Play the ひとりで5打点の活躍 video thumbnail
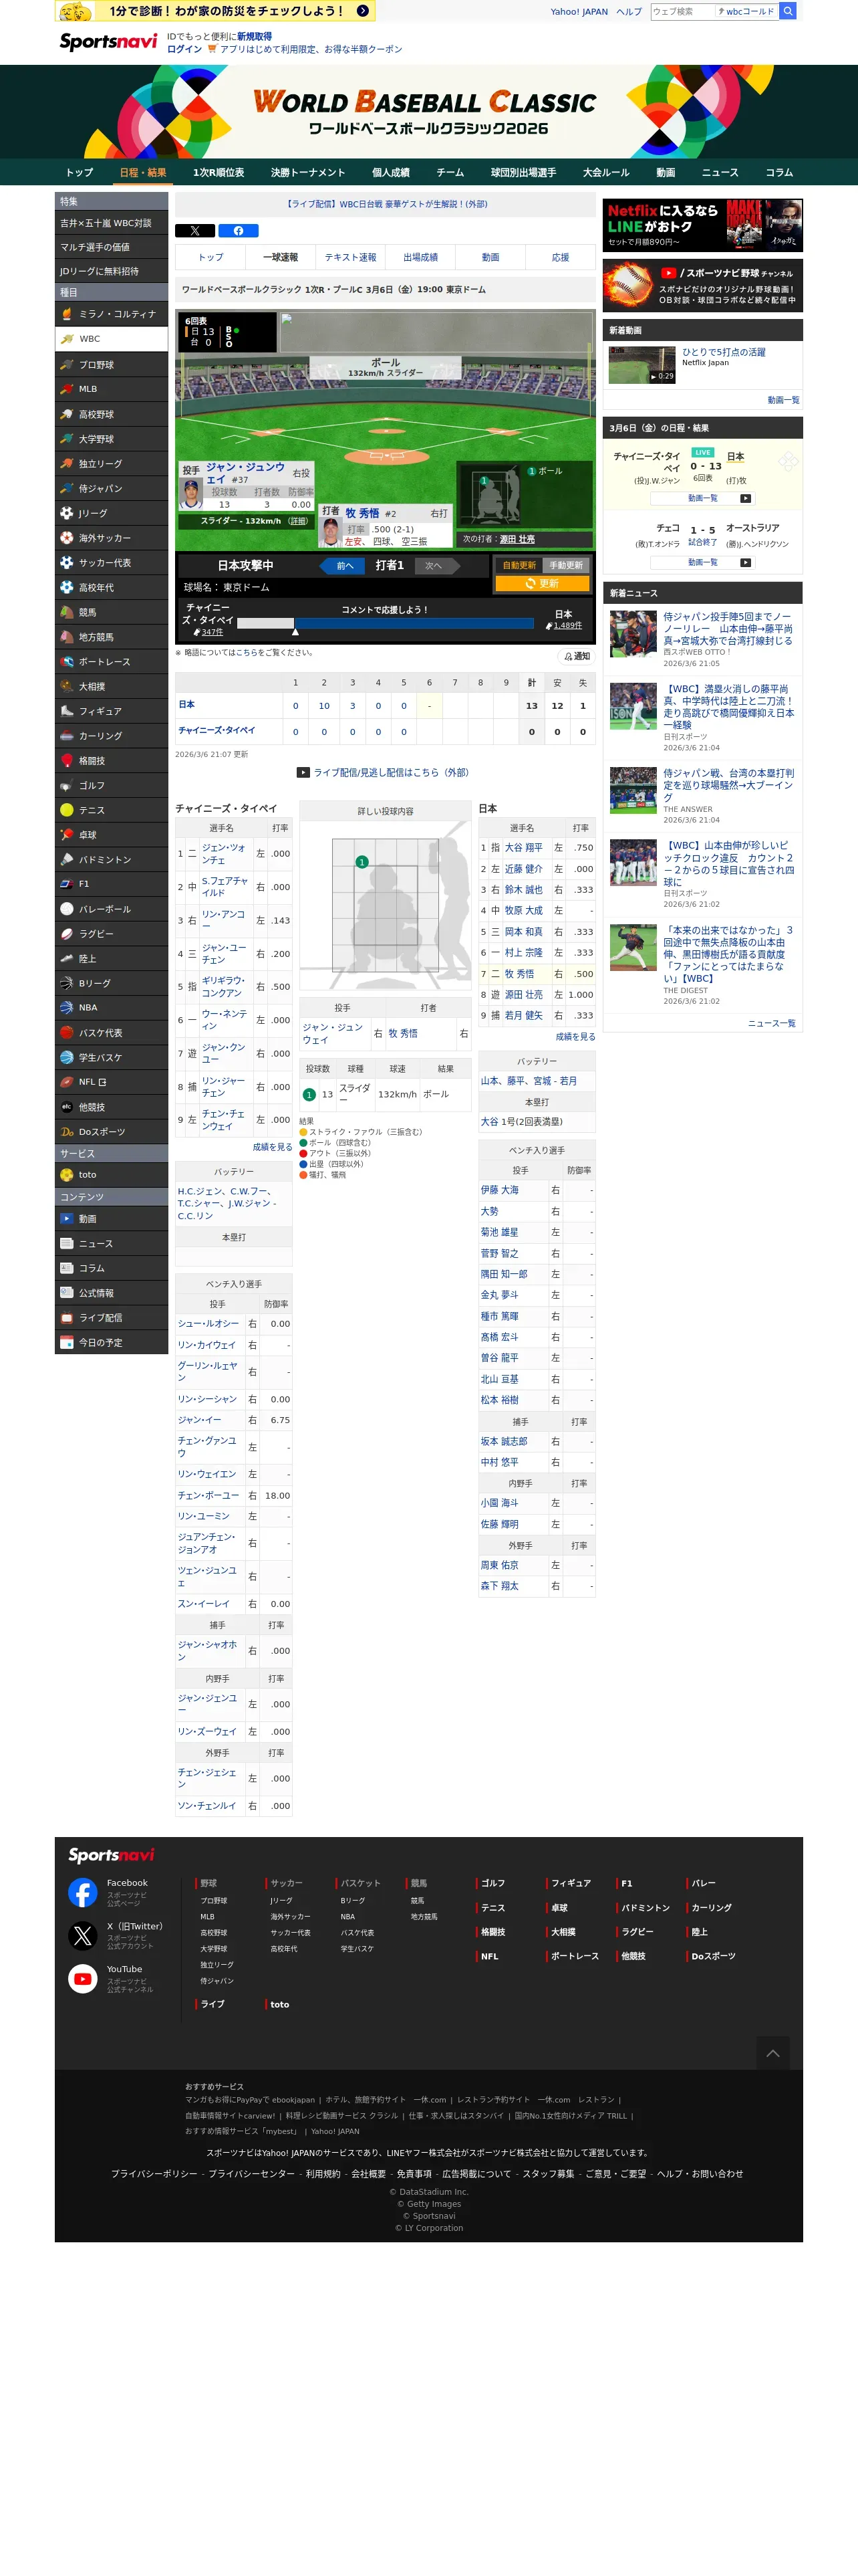858x2576 pixels. pos(642,364)
